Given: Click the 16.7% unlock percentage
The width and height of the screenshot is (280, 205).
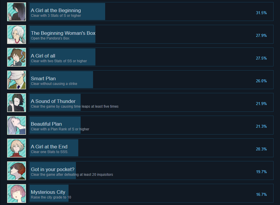Looking at the screenshot, I should [x=261, y=194].
